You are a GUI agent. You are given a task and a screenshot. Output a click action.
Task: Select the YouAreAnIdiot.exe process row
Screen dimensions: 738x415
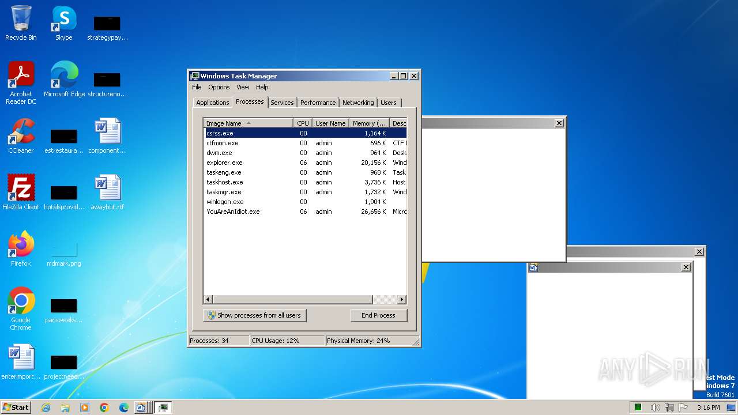[305, 212]
